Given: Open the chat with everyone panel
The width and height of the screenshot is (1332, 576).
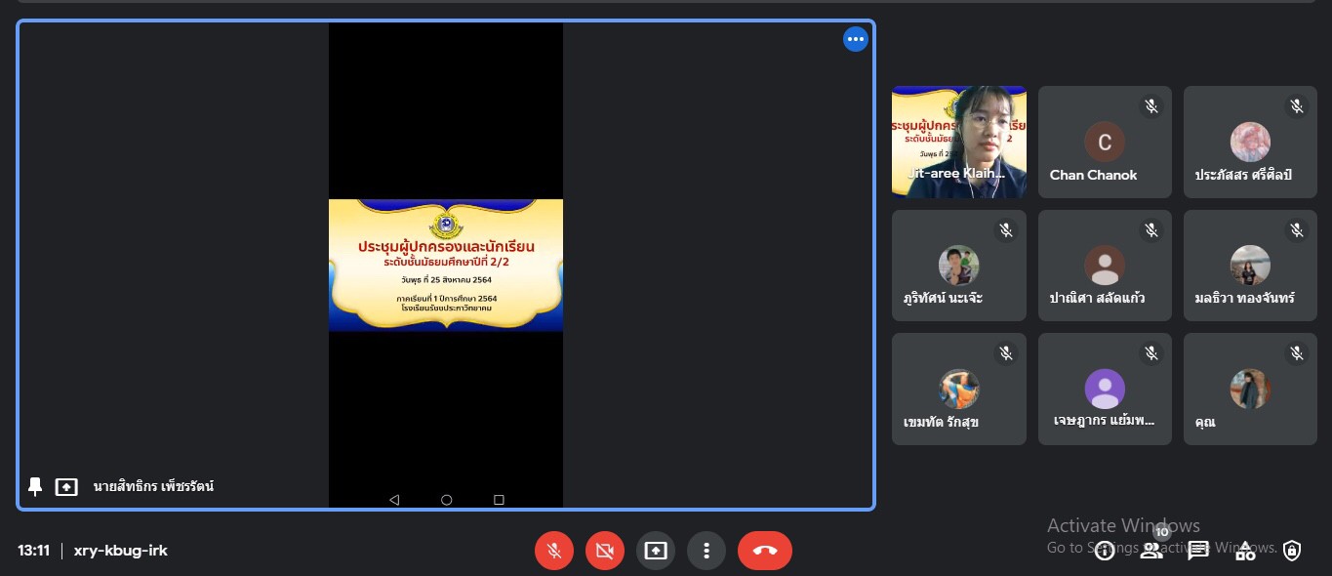Looking at the screenshot, I should (x=1198, y=552).
